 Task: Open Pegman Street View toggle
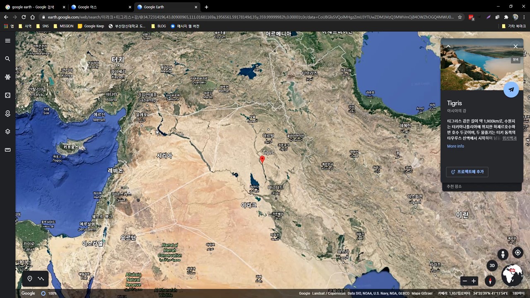pos(503,254)
